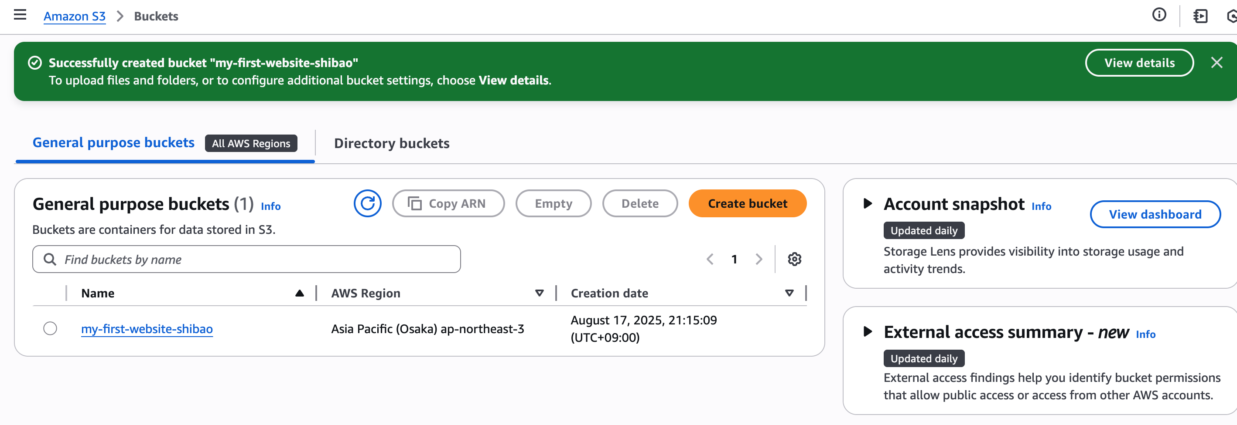The width and height of the screenshot is (1237, 425).
Task: Refresh the buckets list
Action: (367, 204)
